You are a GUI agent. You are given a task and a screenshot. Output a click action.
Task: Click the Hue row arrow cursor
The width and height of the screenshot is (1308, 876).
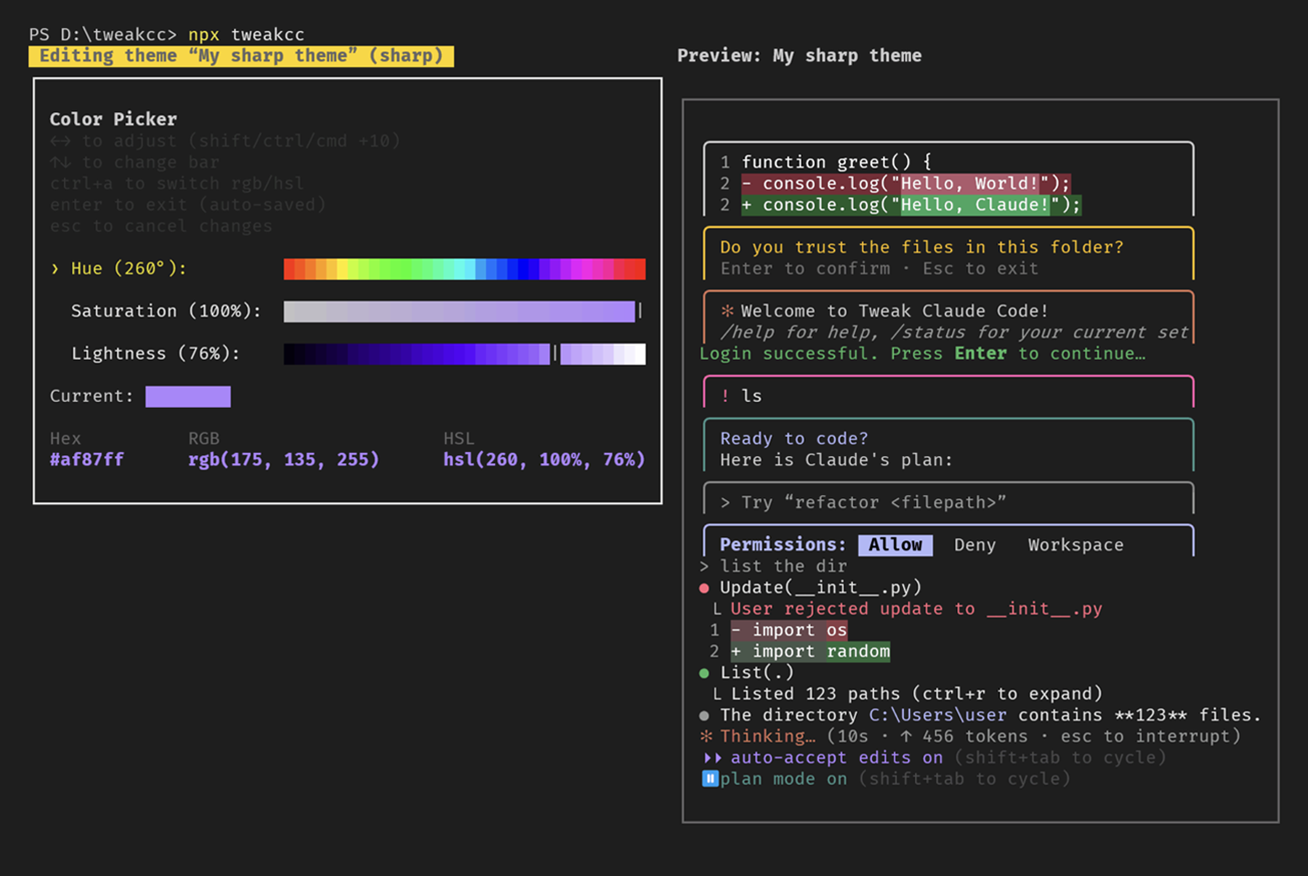55,268
